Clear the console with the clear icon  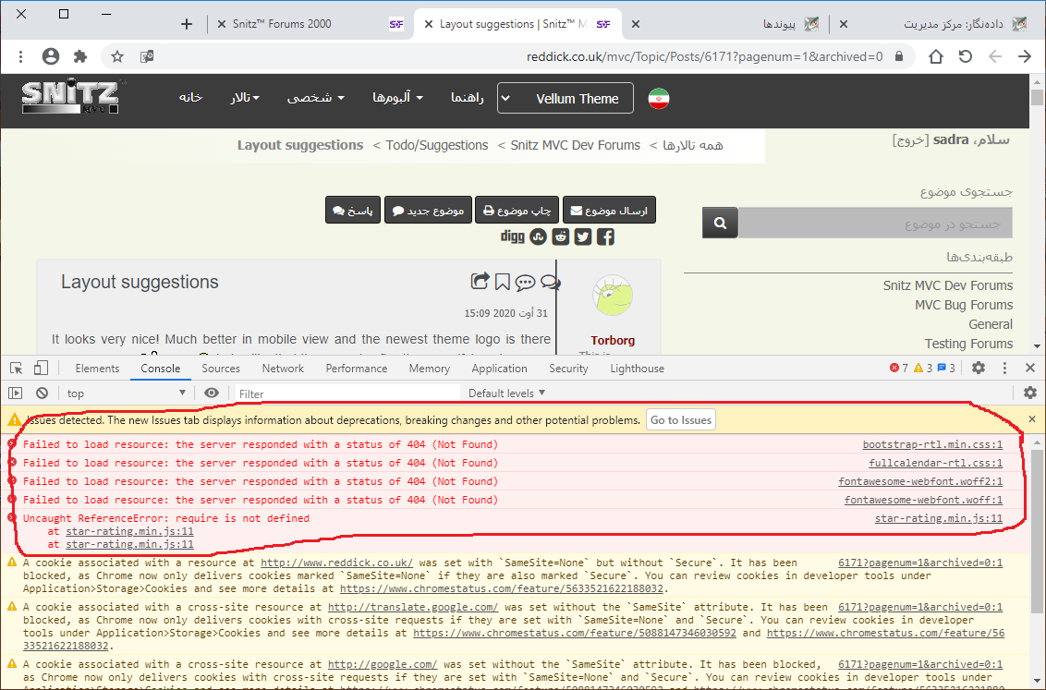coord(41,393)
